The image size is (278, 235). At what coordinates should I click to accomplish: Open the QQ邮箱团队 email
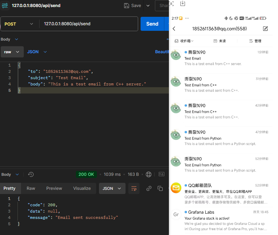221,194
